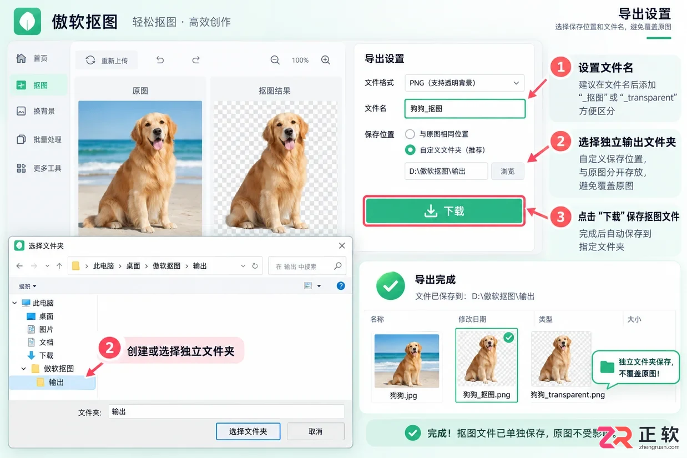Click the 原图 beach dog preview

(x=140, y=168)
